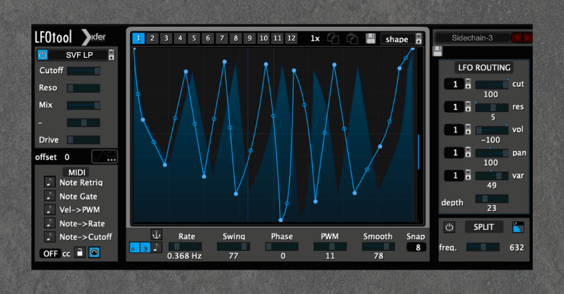Select the dotted note sync mode icon
564x294 pixels.
(157, 247)
